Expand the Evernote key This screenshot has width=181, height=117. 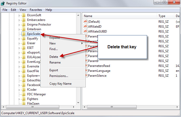19,67
